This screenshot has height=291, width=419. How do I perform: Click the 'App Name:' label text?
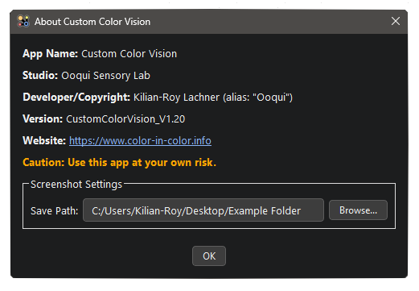click(x=50, y=53)
